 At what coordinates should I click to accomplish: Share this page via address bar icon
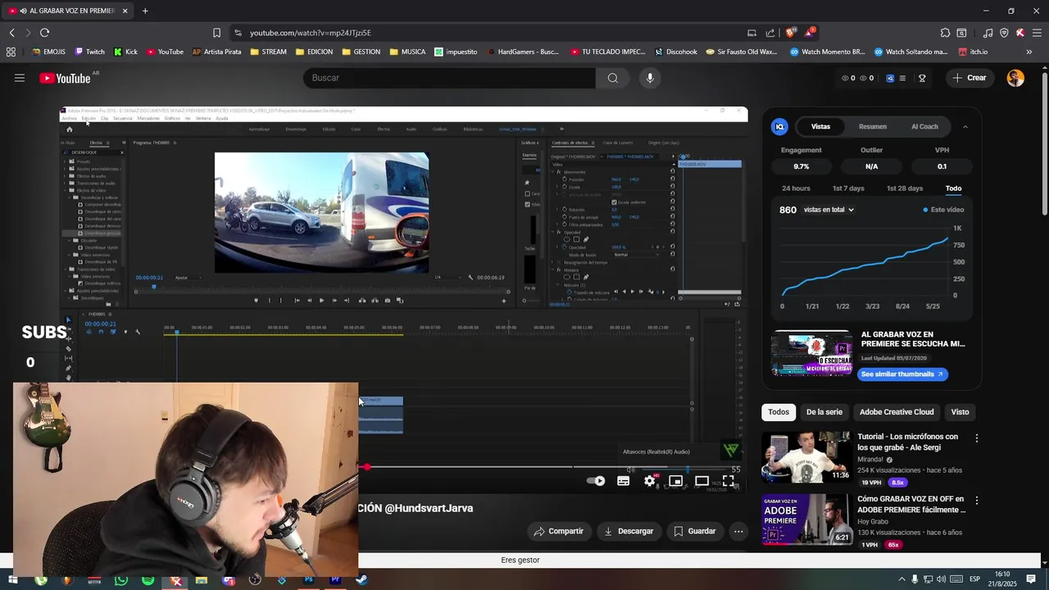click(x=770, y=33)
